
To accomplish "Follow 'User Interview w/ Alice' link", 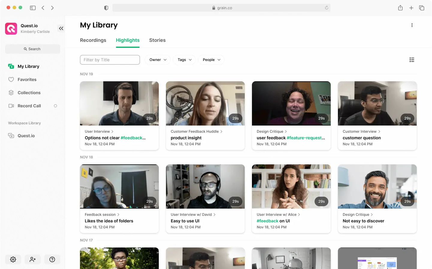I will pyautogui.click(x=278, y=215).
